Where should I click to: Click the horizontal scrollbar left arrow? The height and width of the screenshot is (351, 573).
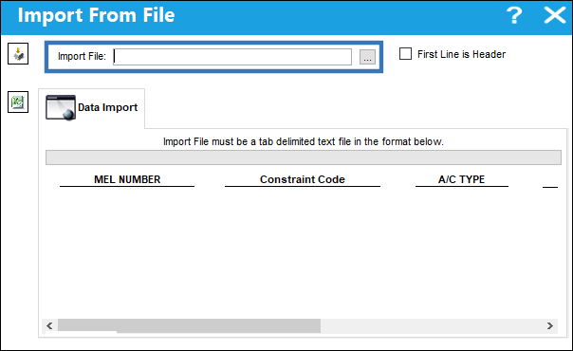pyautogui.click(x=49, y=325)
